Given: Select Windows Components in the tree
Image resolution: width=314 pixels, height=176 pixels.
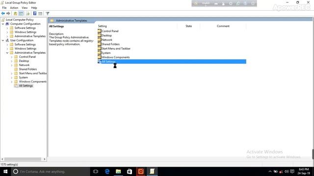Looking at the screenshot, I should point(33,82).
